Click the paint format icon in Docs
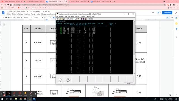This screenshot has height=101, width=179. [14, 17]
